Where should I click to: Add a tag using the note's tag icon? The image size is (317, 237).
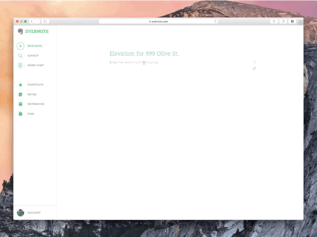(x=254, y=68)
